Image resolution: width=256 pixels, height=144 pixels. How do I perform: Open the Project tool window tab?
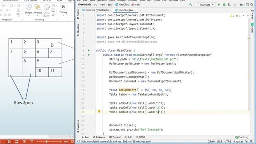point(78,14)
